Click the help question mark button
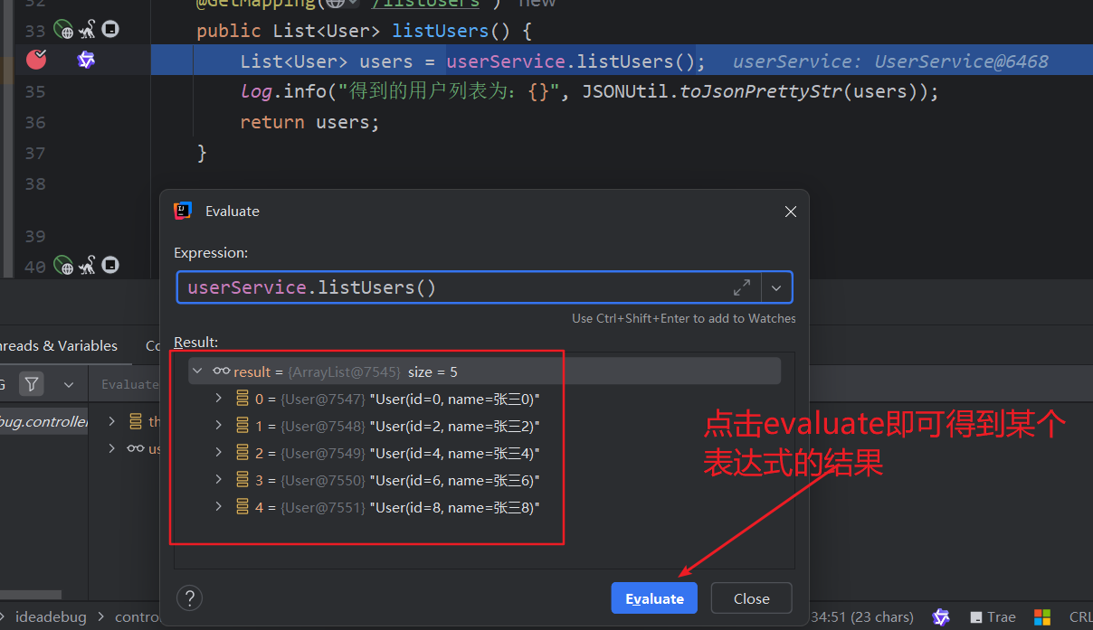The height and width of the screenshot is (630, 1093). pos(189,598)
